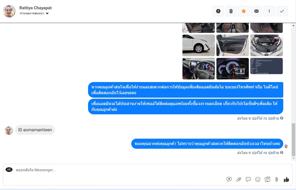Viewport: 296px width, 190px height.
Task: Toggle the exclamation mark priority button
Action: [x=269, y=11]
